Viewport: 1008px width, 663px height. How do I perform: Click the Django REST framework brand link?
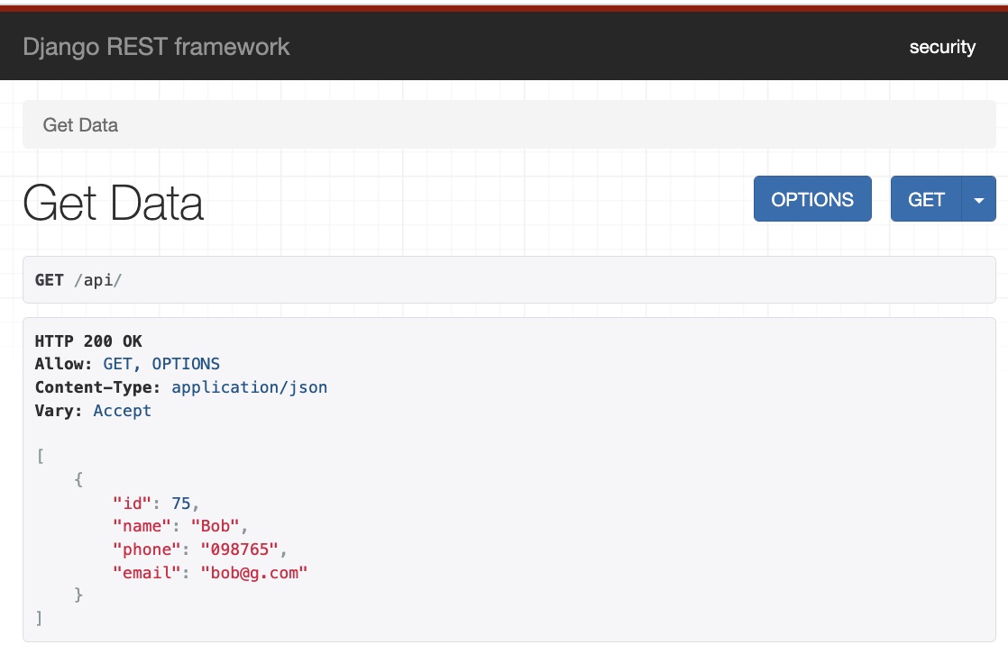click(157, 47)
